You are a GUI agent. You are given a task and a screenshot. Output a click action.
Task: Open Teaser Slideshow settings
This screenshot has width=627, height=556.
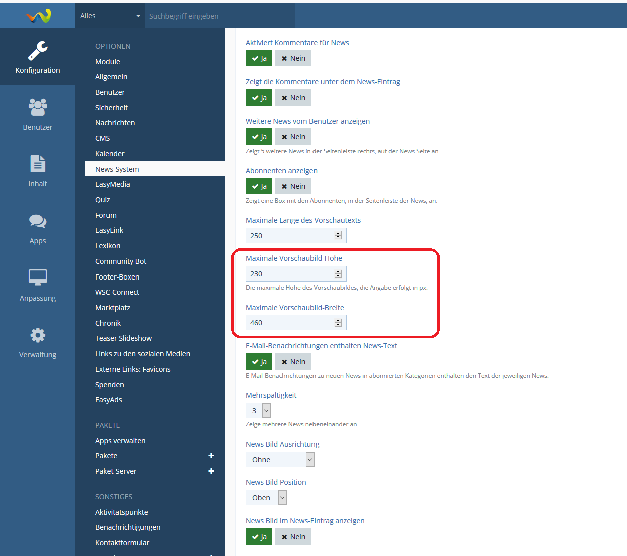tap(123, 338)
